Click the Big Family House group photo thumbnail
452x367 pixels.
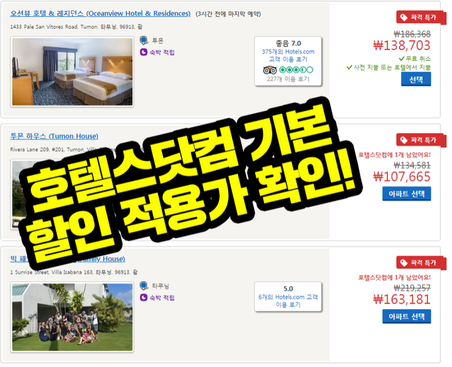click(x=72, y=317)
